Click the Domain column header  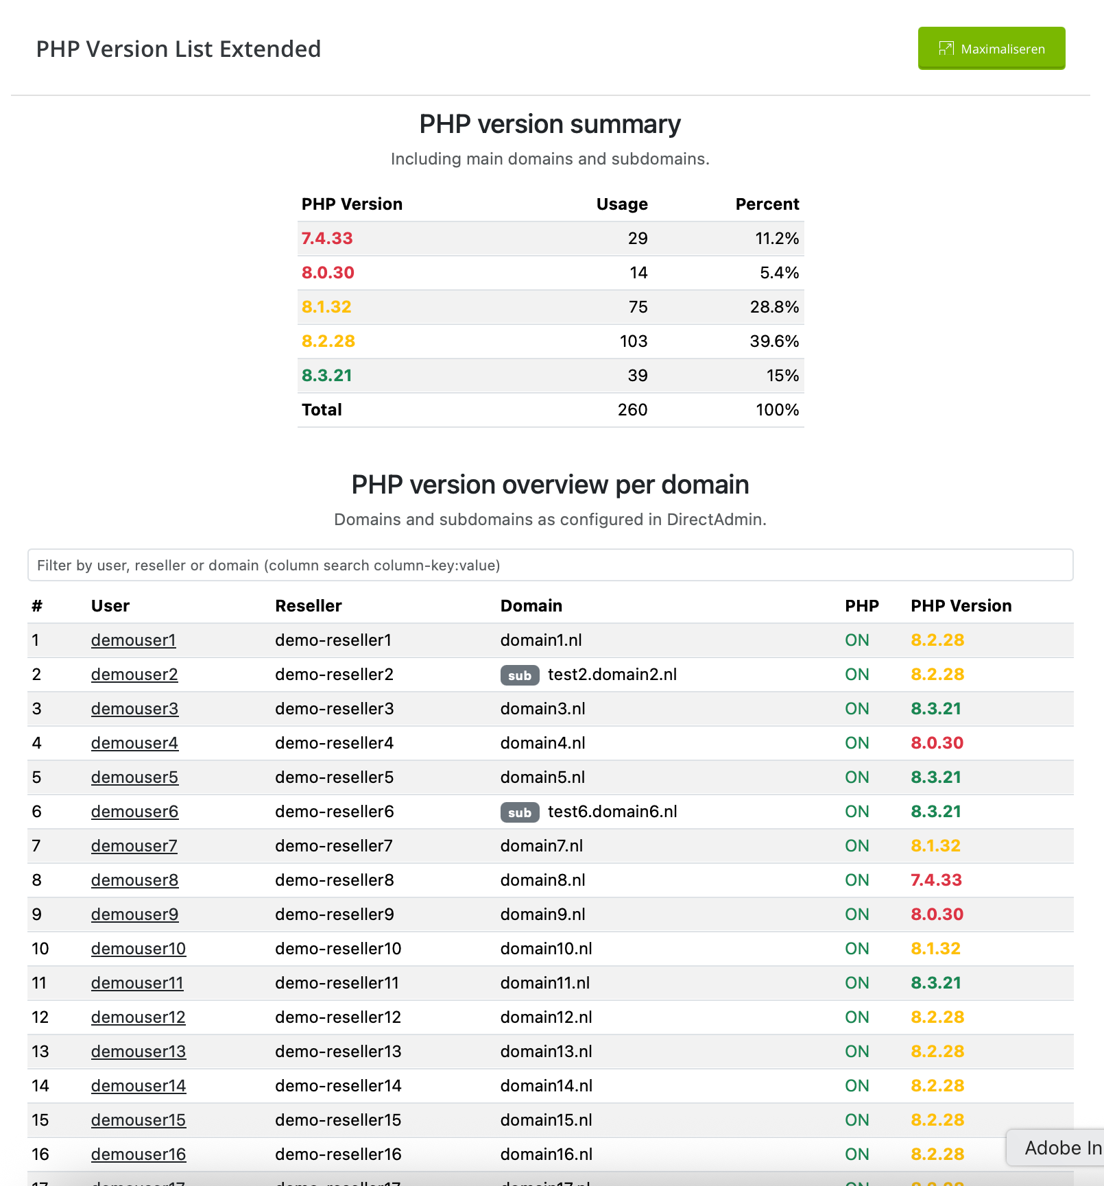tap(531, 606)
